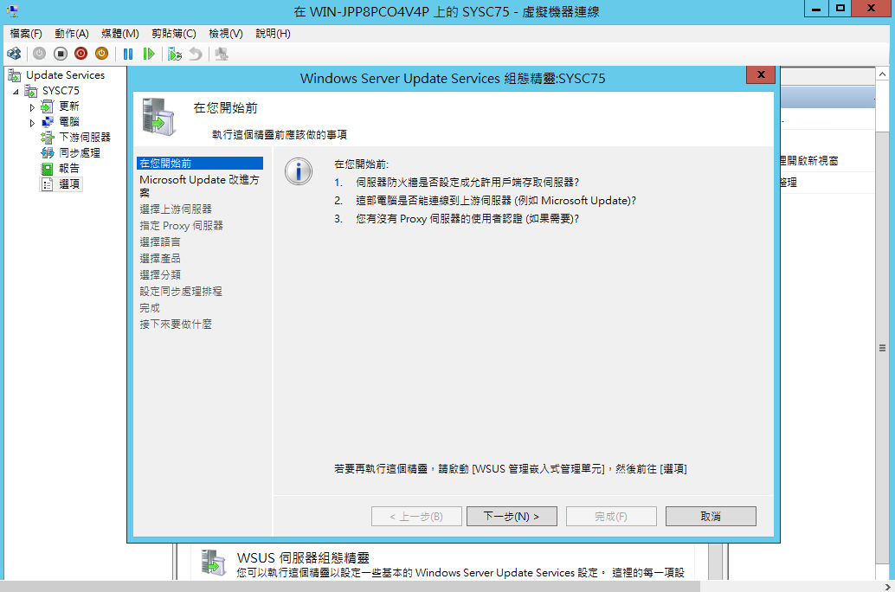
Task: Click the Ctrl+Alt+Del toolbar icon
Action: click(14, 54)
